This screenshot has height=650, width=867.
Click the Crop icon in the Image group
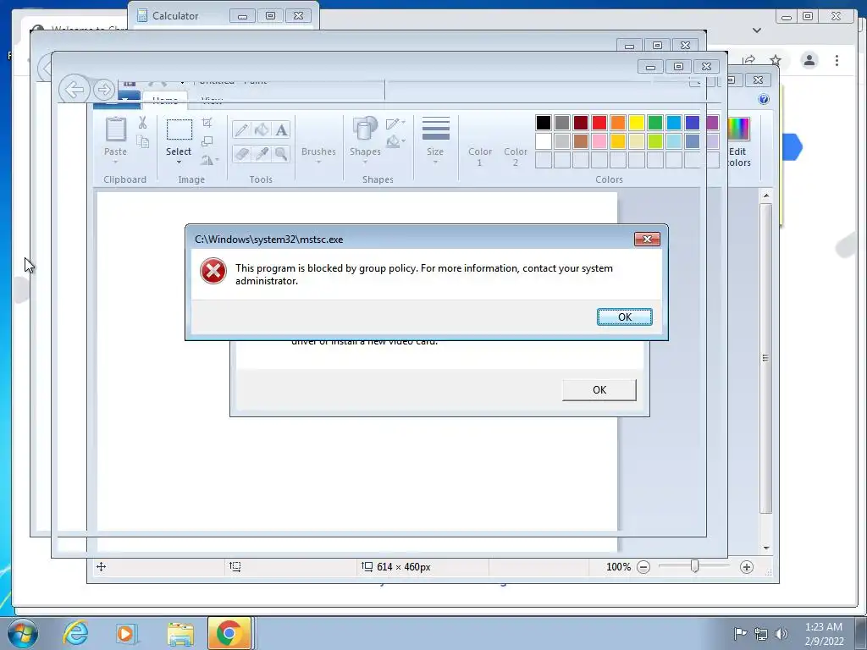(207, 123)
